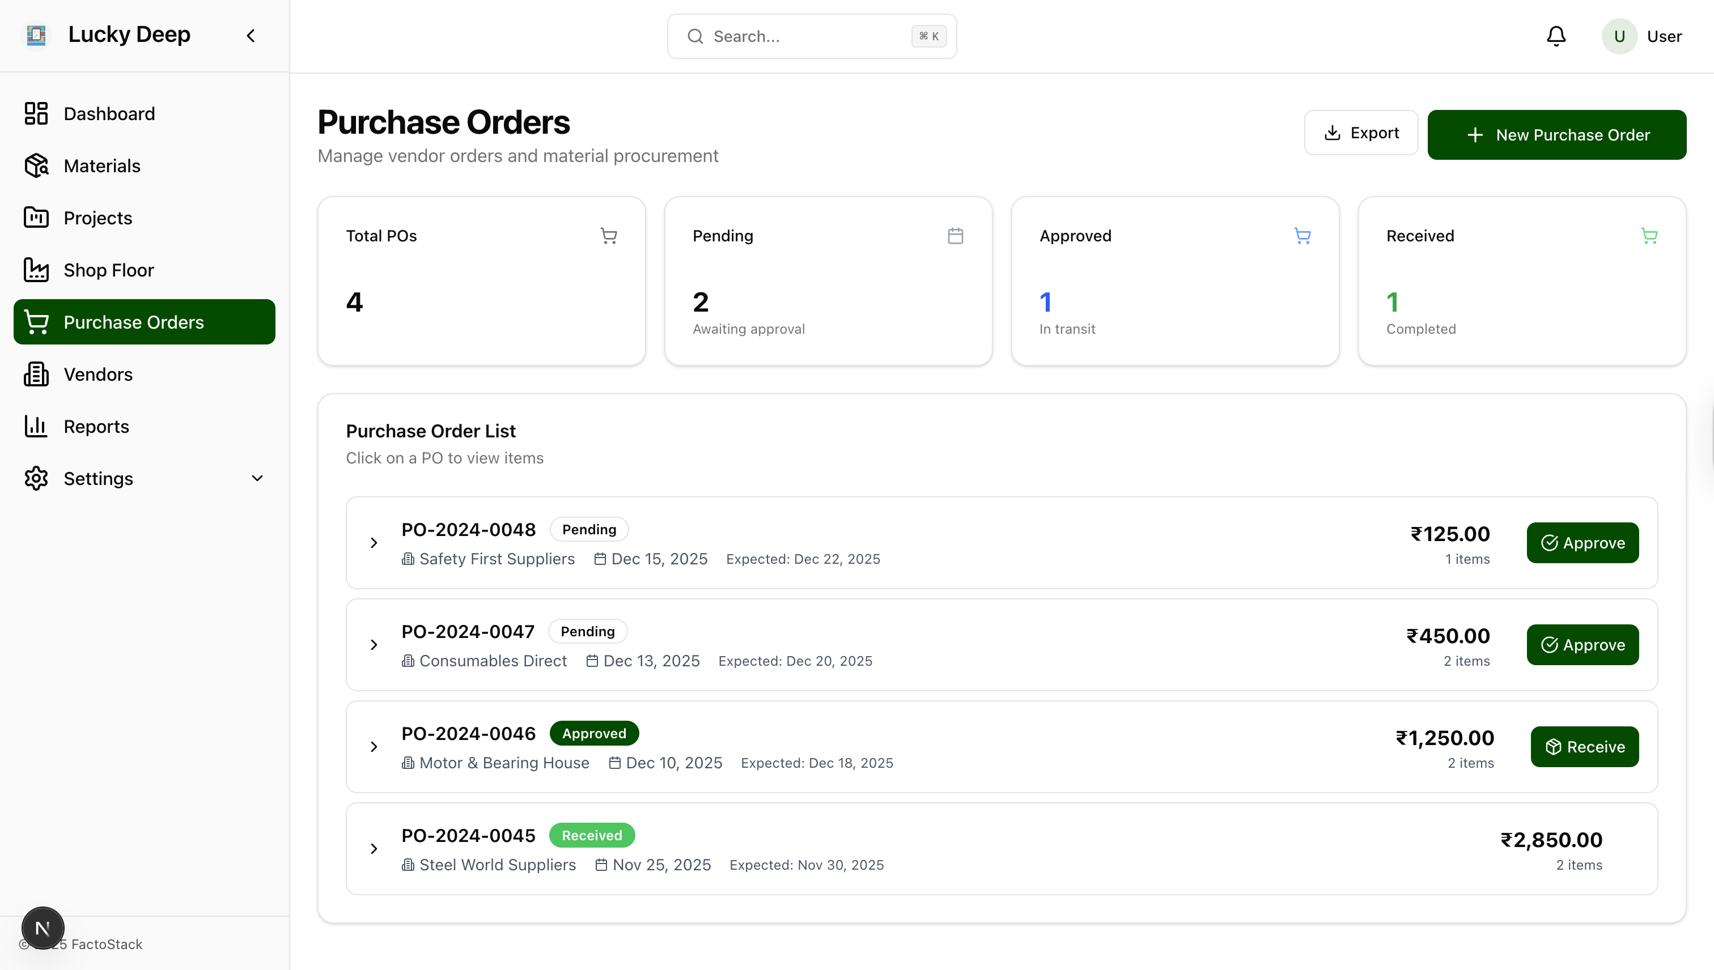1714x970 pixels.
Task: Click the New Purchase Order button
Action: pyautogui.click(x=1557, y=135)
